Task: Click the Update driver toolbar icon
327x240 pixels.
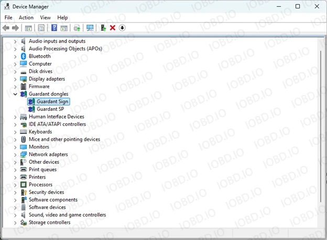Action: click(x=103, y=28)
